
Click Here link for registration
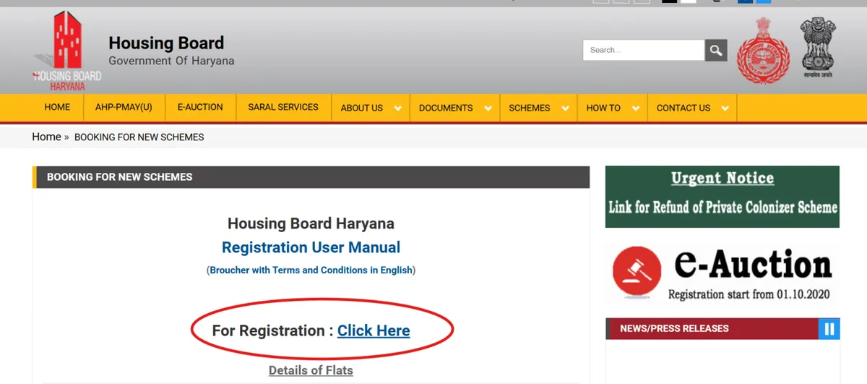coord(374,330)
